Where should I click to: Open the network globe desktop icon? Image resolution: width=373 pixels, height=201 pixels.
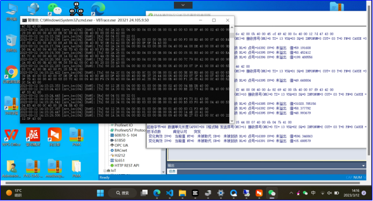(33, 9)
